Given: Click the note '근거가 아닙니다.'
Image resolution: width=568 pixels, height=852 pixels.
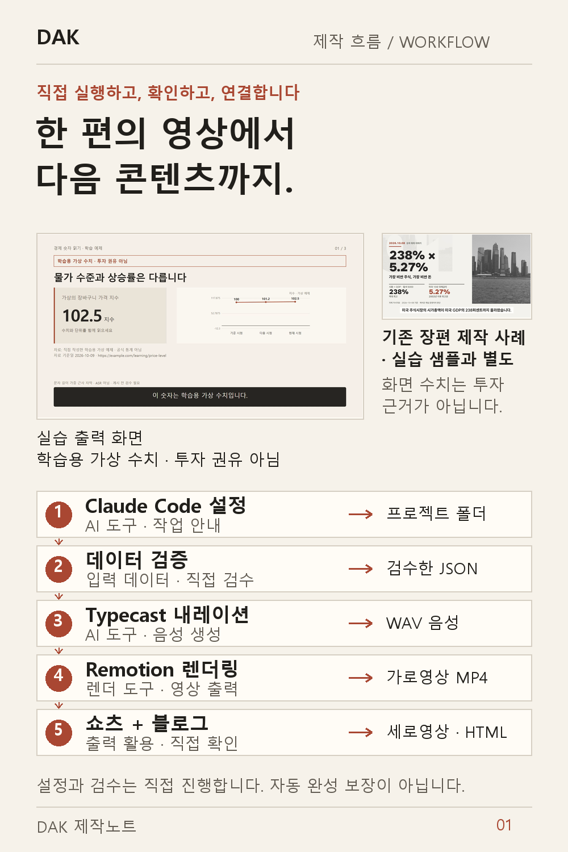Looking at the screenshot, I should pos(442,406).
